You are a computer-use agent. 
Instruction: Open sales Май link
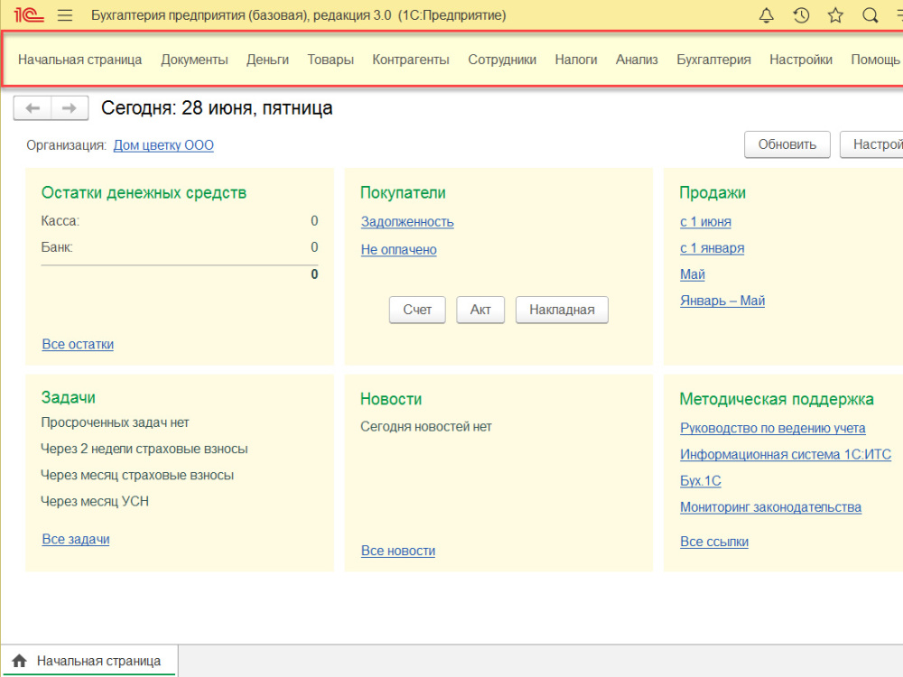(x=693, y=274)
